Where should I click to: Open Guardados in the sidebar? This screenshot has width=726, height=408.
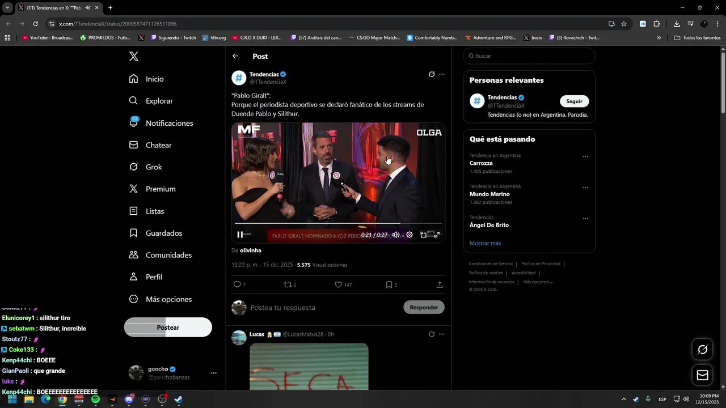(x=155, y=233)
